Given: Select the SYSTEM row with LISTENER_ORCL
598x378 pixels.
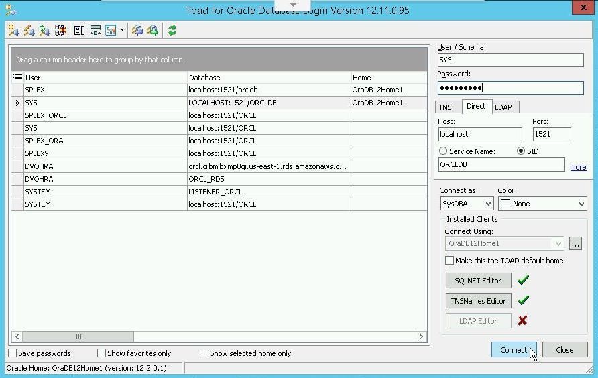Looking at the screenshot, I should (x=219, y=192).
